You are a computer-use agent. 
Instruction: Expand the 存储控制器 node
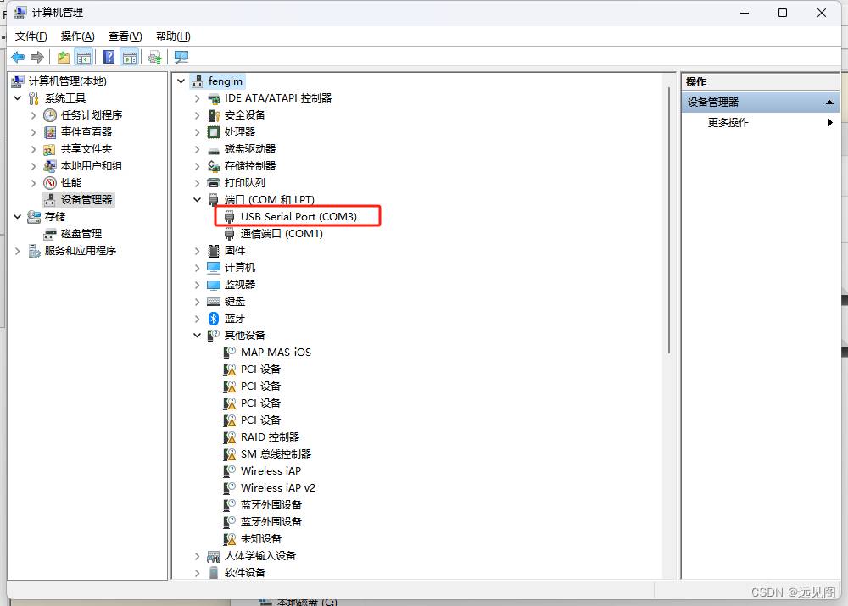click(x=198, y=166)
